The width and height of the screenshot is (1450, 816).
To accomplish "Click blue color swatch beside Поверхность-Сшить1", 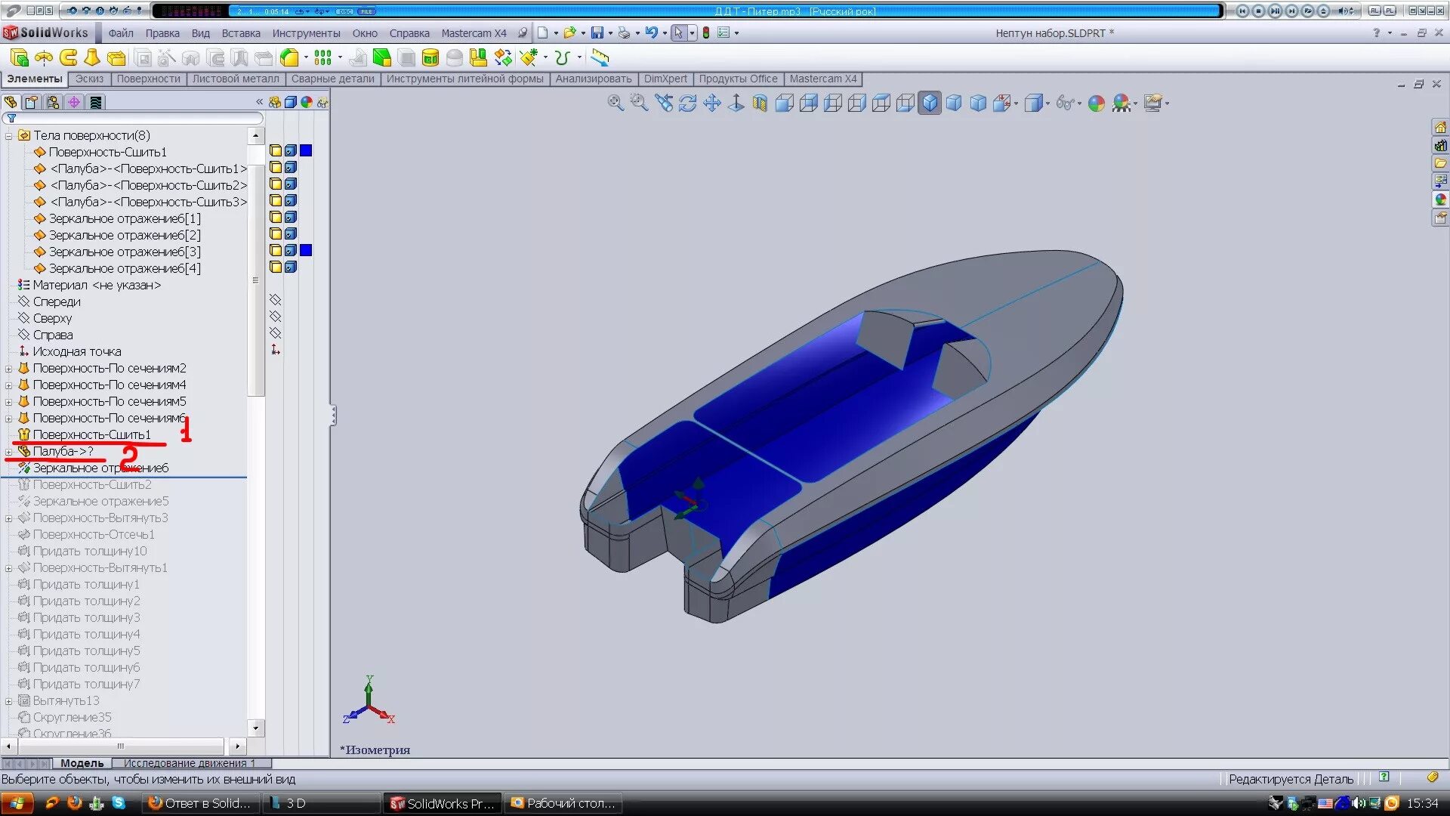I will click(x=306, y=150).
